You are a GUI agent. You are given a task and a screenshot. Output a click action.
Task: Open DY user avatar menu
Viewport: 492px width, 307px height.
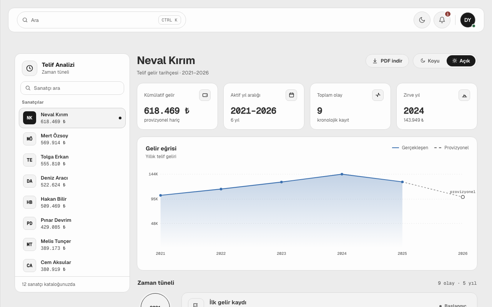click(468, 20)
